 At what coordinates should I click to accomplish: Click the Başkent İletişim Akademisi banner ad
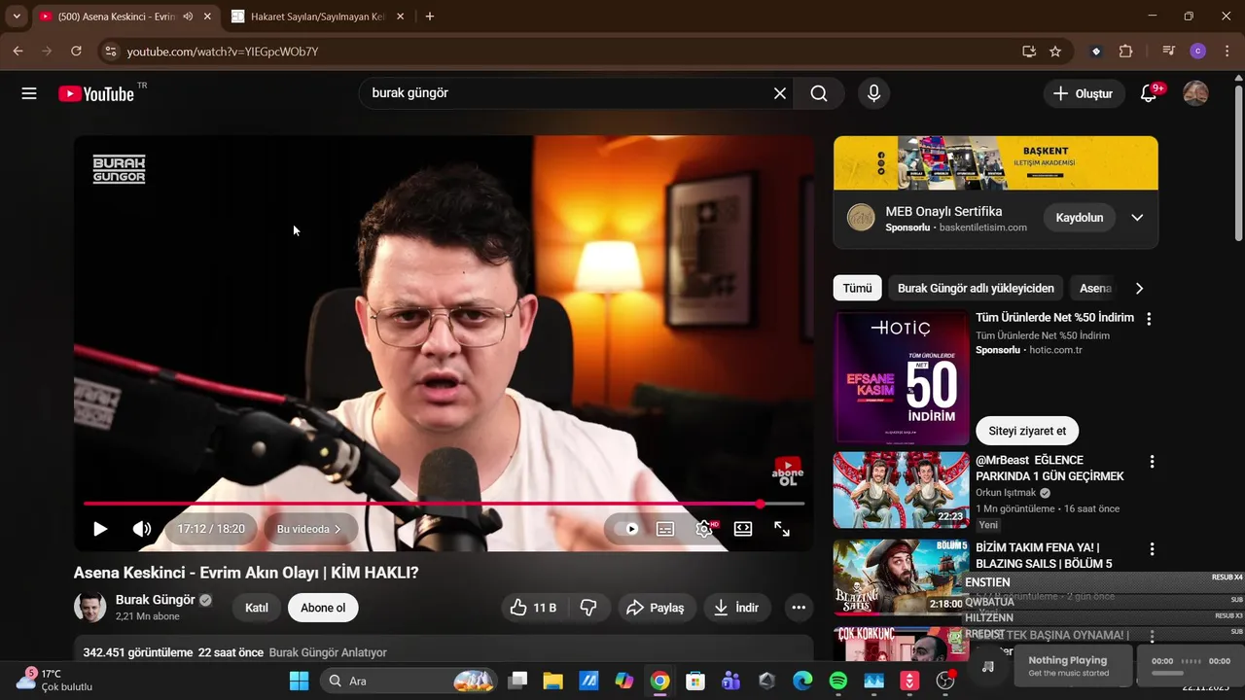pos(996,162)
